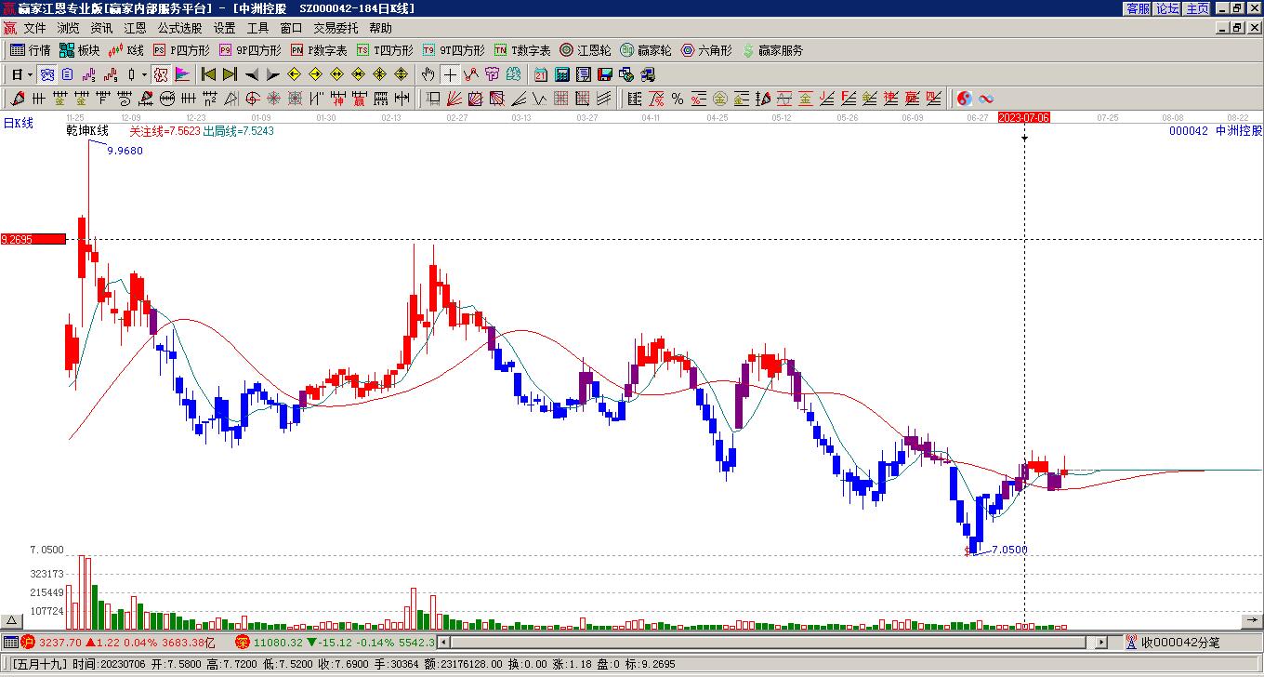Screen dimensions: 1264x677
Task: Click the 主页 homepage button
Action: pyautogui.click(x=1197, y=8)
